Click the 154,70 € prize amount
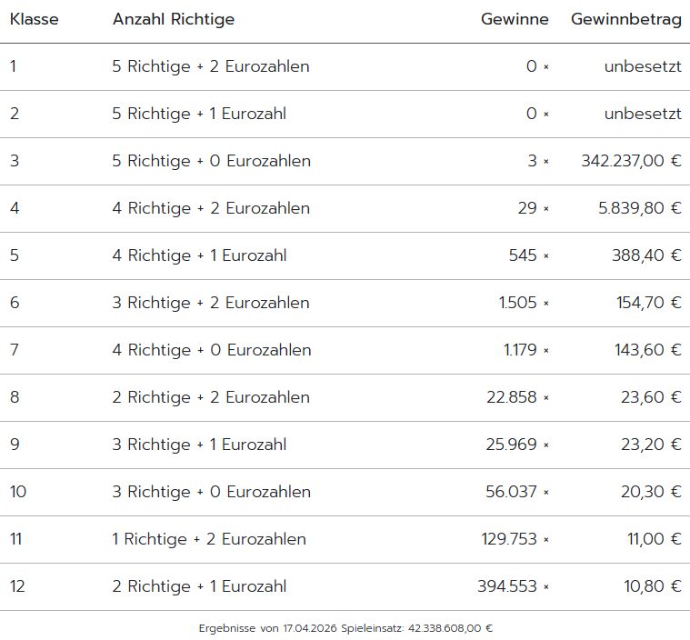 click(x=649, y=303)
